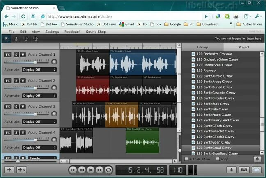Open the Autres favoris bookmarks folder
266x178 pixels.
pyautogui.click(x=250, y=24)
